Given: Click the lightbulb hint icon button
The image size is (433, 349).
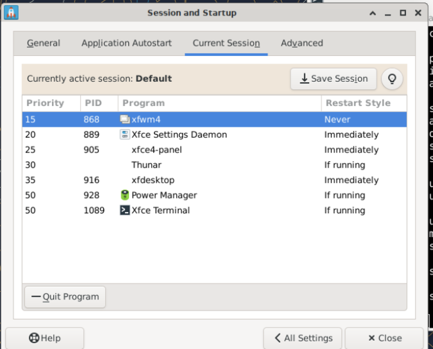Looking at the screenshot, I should (392, 79).
